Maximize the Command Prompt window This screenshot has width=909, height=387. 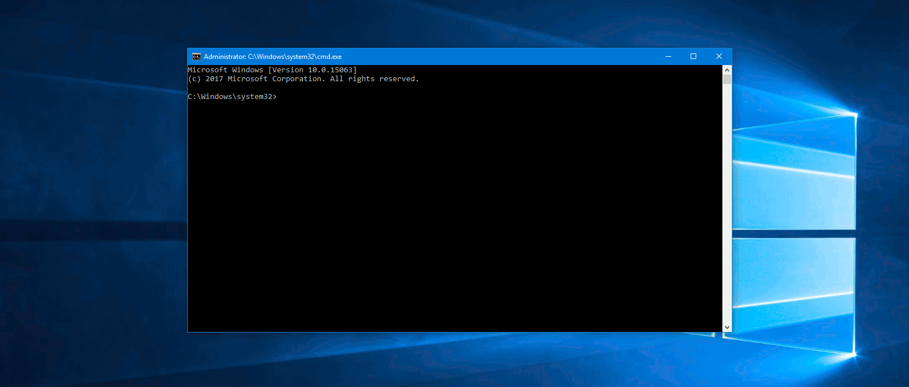(x=693, y=56)
